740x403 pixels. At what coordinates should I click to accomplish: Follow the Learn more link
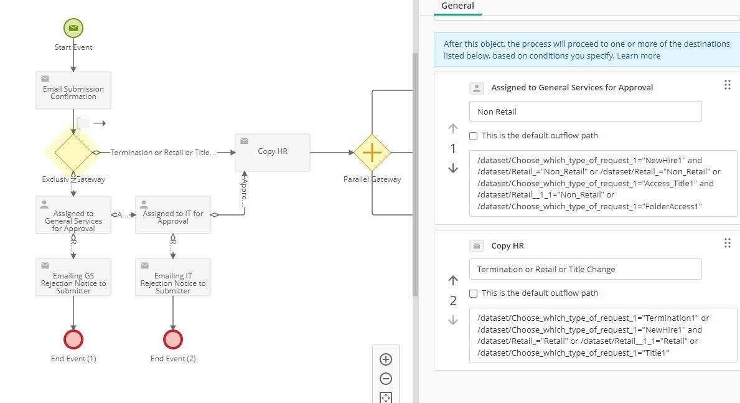click(x=639, y=55)
